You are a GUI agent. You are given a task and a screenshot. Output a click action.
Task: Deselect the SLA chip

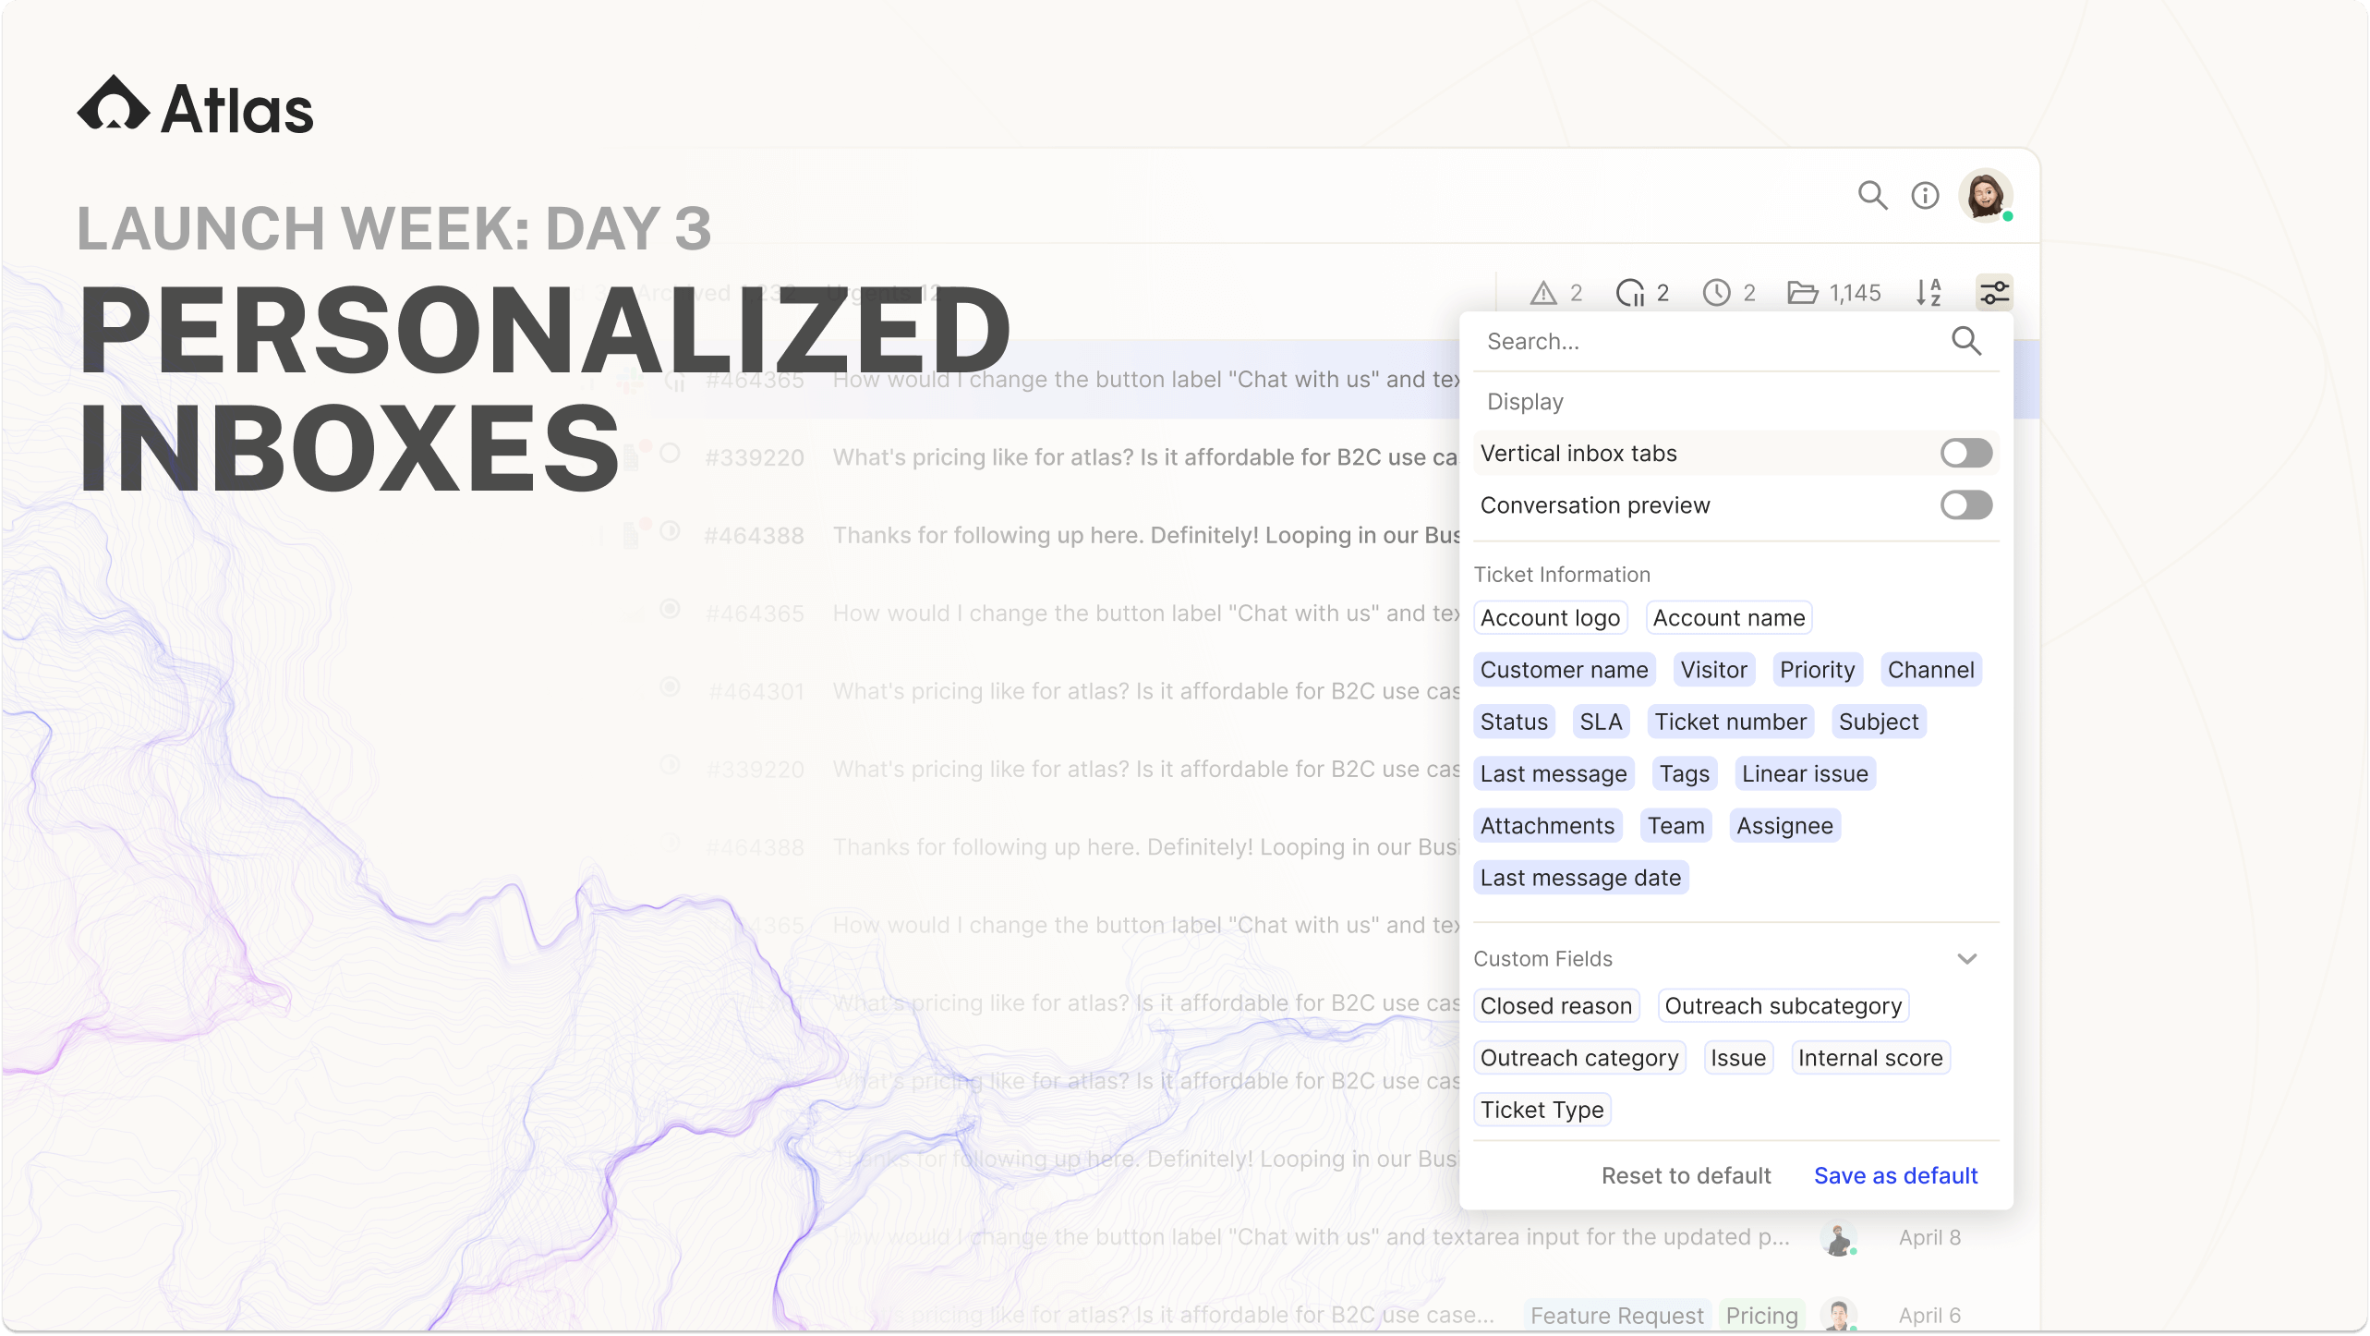tap(1601, 722)
